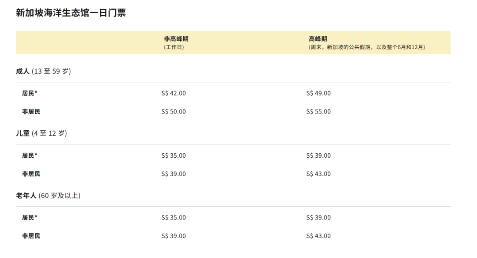The image size is (477, 258).
Task: Click child non-resident off-peak price S$ 39.00
Action: coord(174,174)
